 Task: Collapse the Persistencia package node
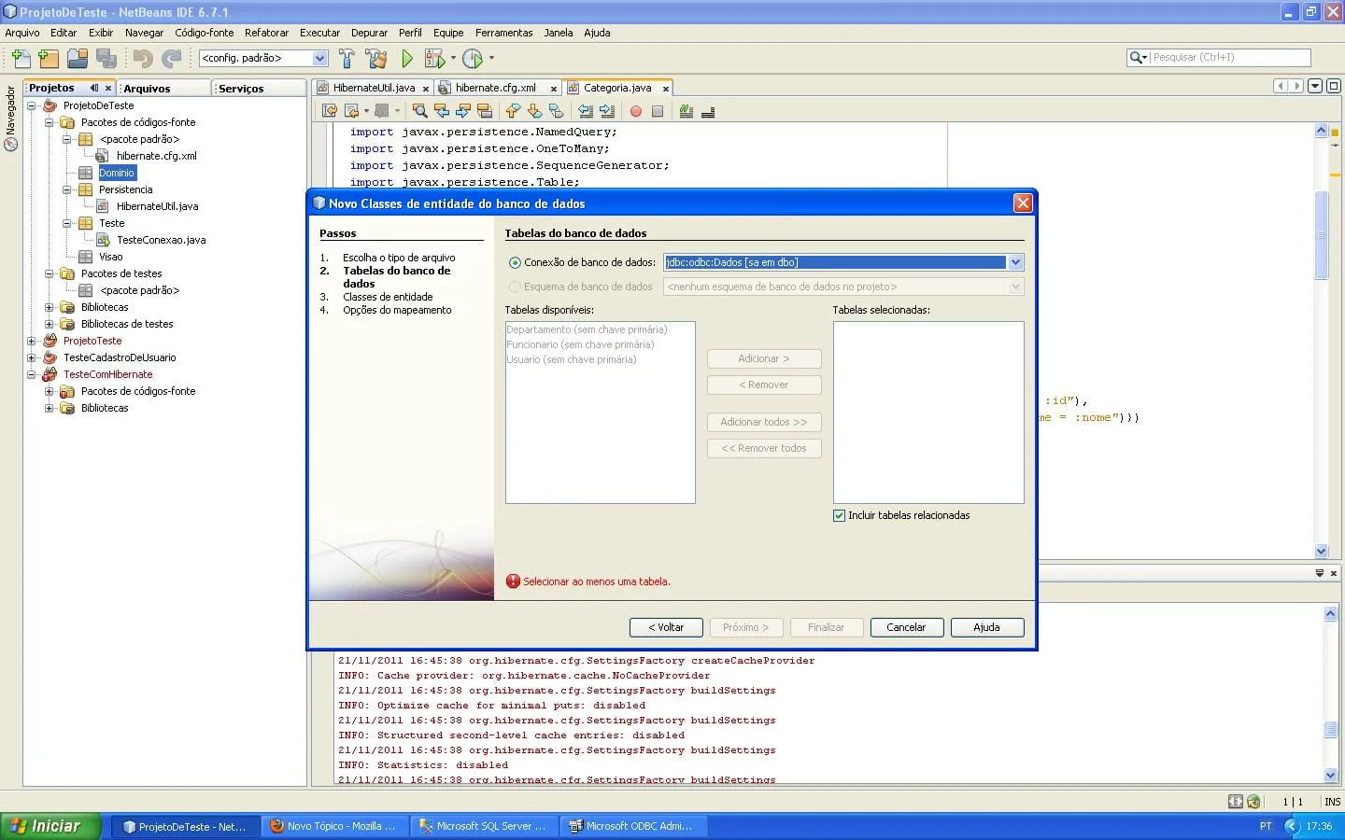point(66,189)
